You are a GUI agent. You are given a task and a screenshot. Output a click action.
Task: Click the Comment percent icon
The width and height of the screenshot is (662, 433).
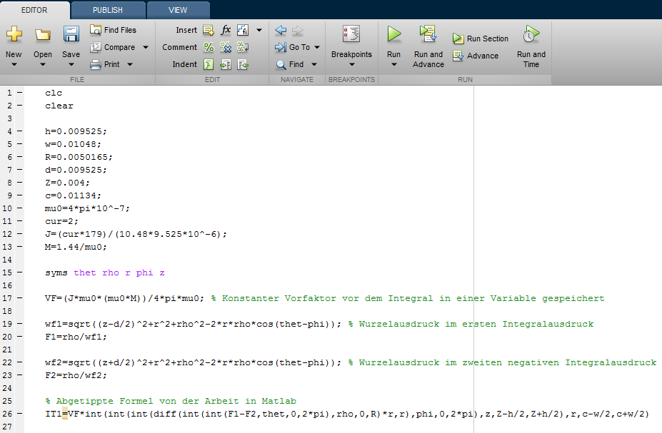[x=209, y=47]
